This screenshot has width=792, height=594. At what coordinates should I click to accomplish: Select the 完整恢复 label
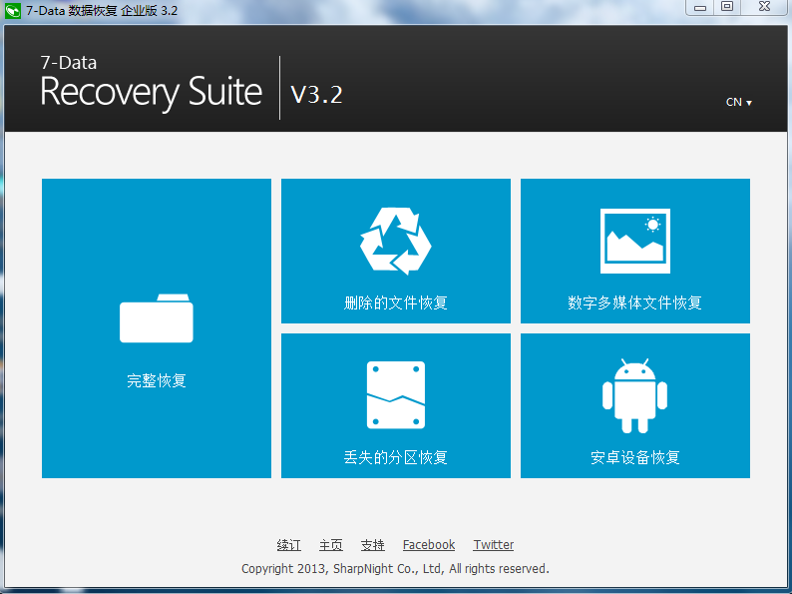(x=156, y=380)
